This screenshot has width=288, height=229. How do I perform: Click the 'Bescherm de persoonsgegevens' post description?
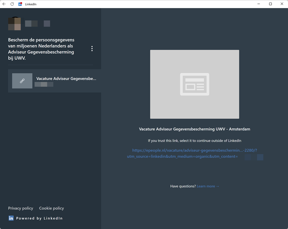pyautogui.click(x=41, y=49)
